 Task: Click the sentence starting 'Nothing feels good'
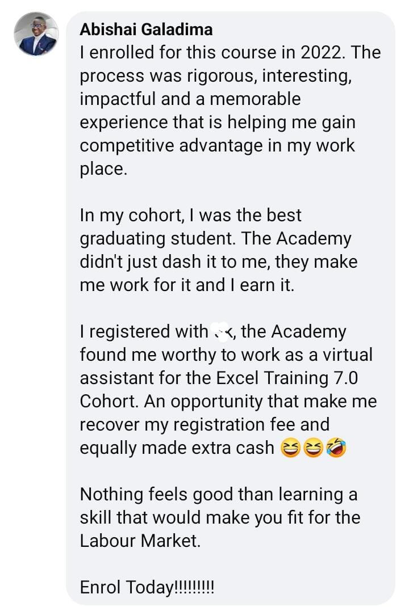[x=218, y=494]
